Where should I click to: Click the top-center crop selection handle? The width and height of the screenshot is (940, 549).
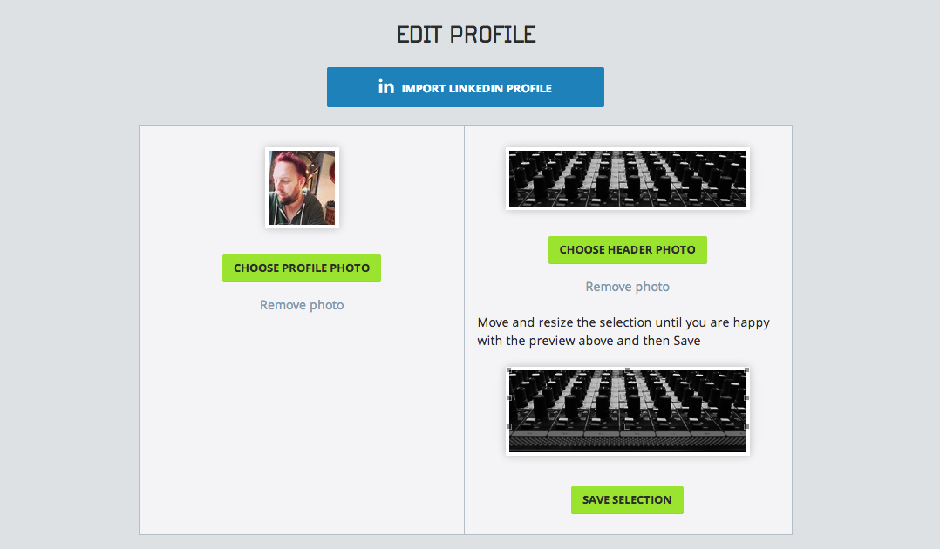coord(627,370)
